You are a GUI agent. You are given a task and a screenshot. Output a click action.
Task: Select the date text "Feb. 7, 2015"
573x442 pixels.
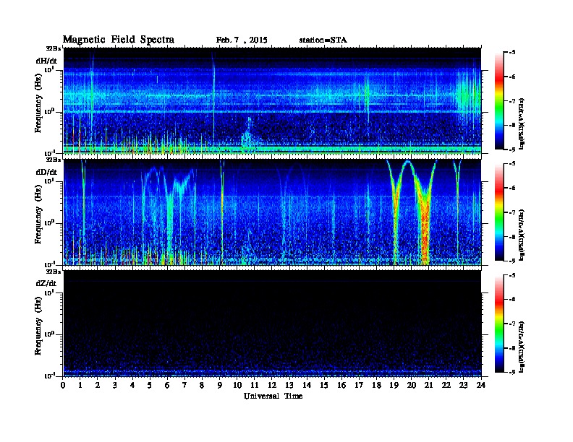point(242,40)
